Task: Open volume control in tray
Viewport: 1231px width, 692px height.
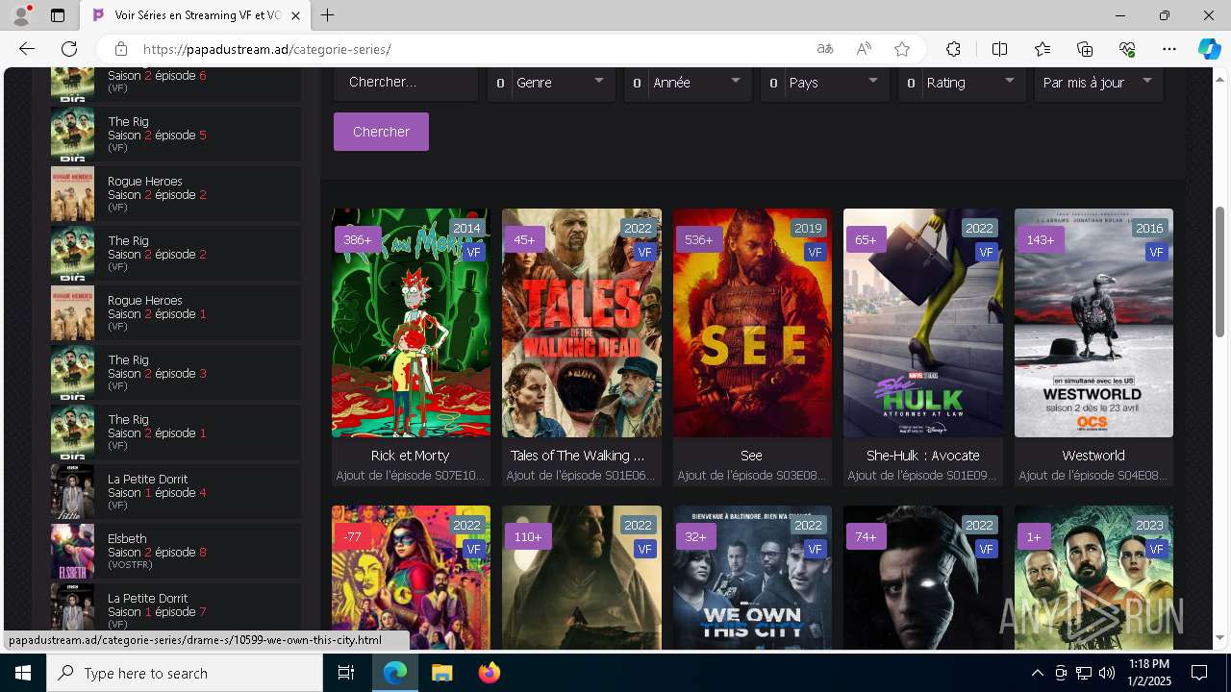Action: coord(1107,673)
